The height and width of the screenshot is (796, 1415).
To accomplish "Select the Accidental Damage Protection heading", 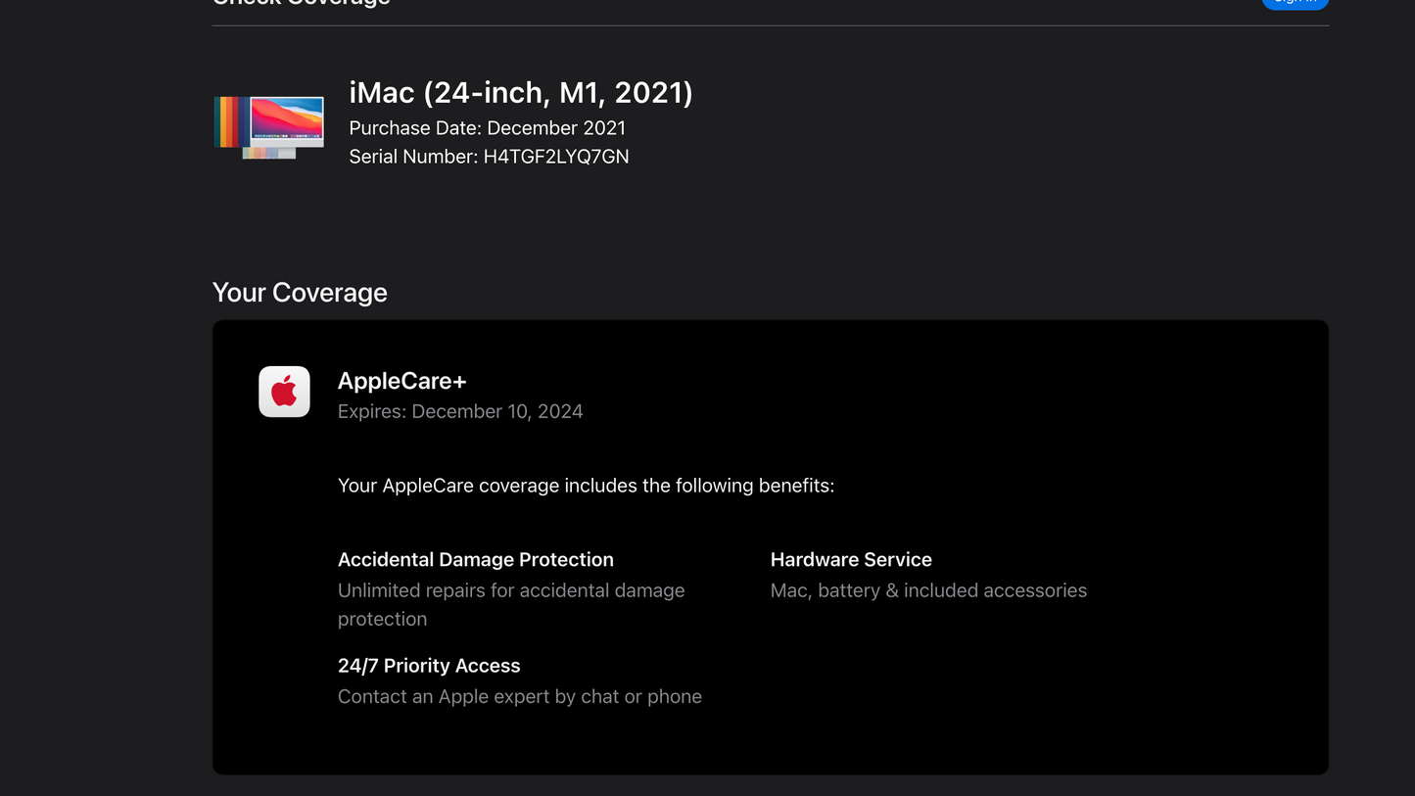I will click(x=475, y=560).
